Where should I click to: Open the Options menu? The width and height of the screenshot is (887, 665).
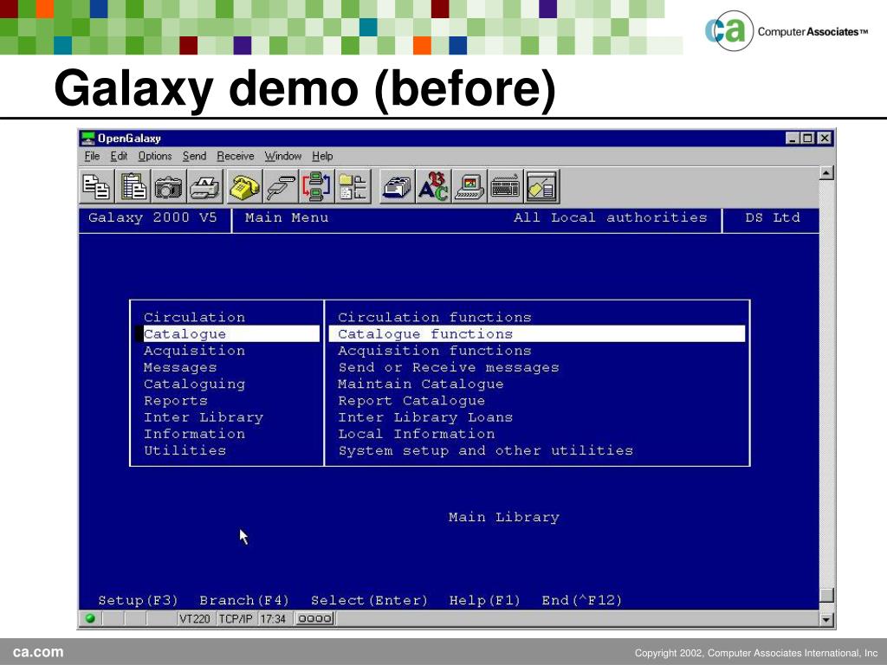click(154, 156)
